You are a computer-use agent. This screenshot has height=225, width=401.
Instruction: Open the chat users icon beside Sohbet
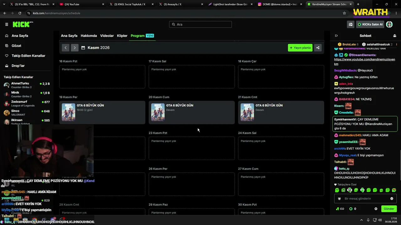(x=394, y=36)
